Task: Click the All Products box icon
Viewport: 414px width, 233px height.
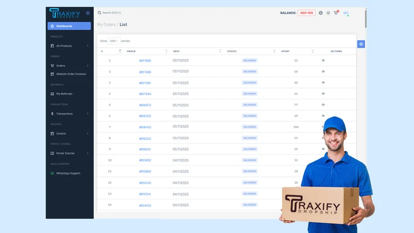Action: pyautogui.click(x=52, y=46)
